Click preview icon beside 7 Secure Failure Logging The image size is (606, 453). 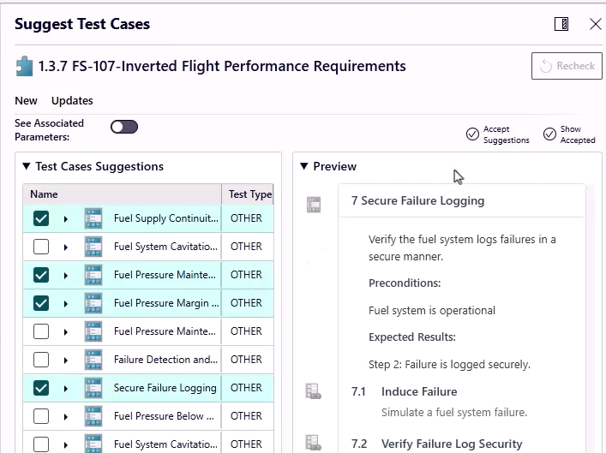point(314,205)
